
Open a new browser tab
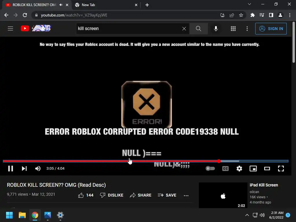(147, 5)
